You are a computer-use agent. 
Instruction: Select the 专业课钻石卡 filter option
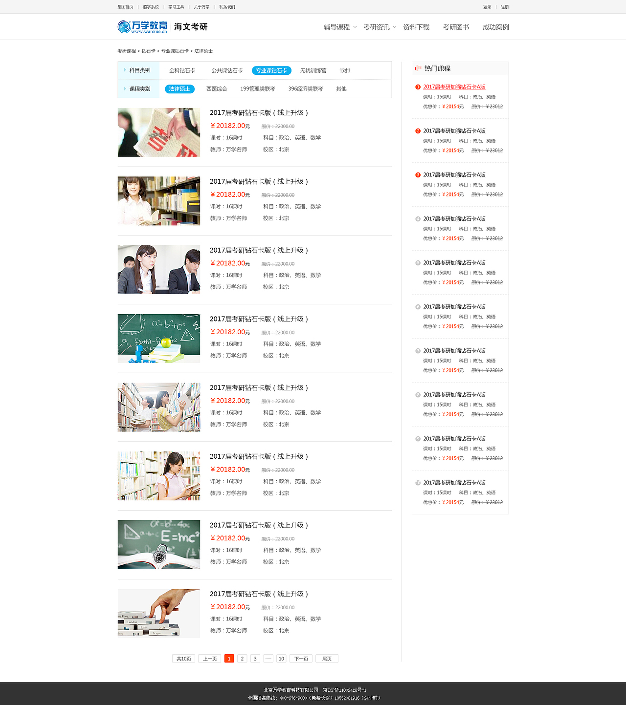pos(271,70)
